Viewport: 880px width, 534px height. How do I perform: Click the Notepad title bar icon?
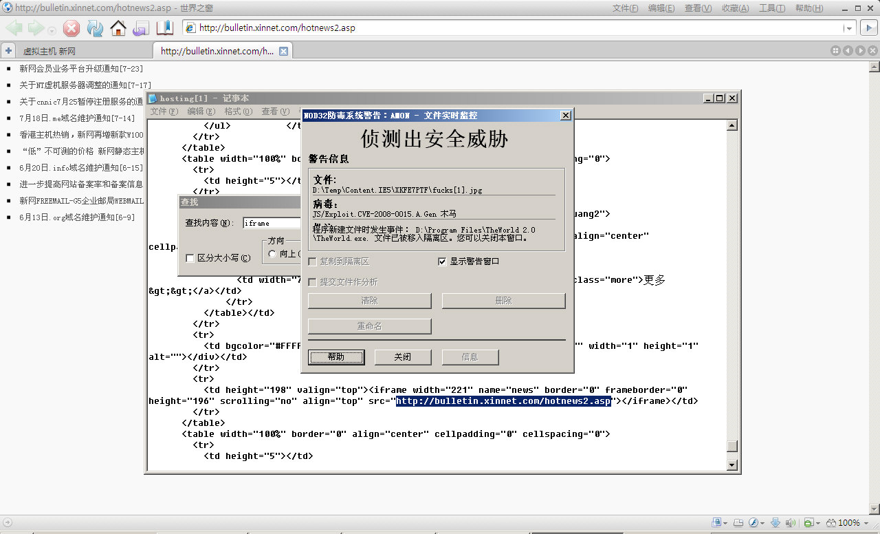[153, 98]
